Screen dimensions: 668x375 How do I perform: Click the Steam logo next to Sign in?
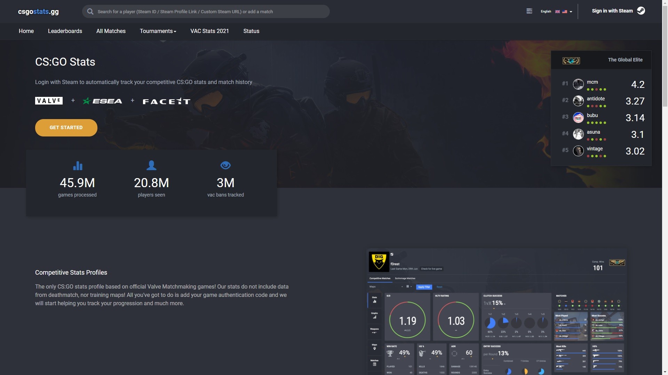641,10
